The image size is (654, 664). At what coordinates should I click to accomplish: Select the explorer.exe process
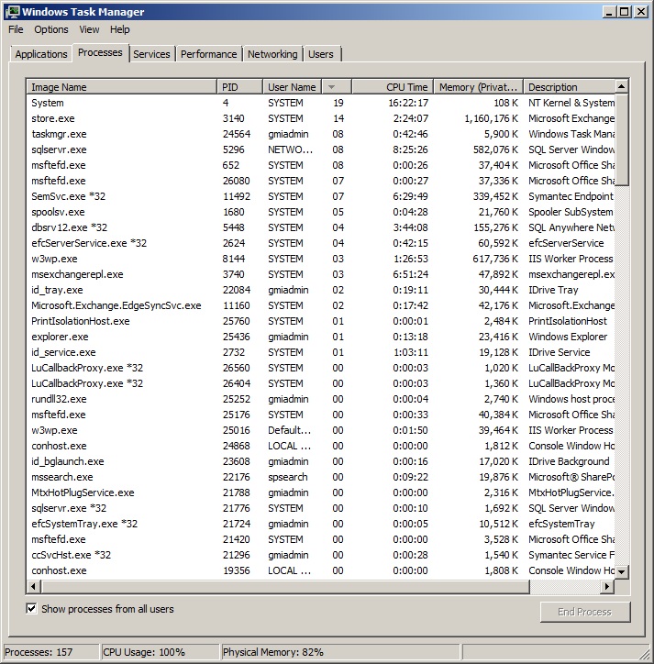pyautogui.click(x=321, y=337)
